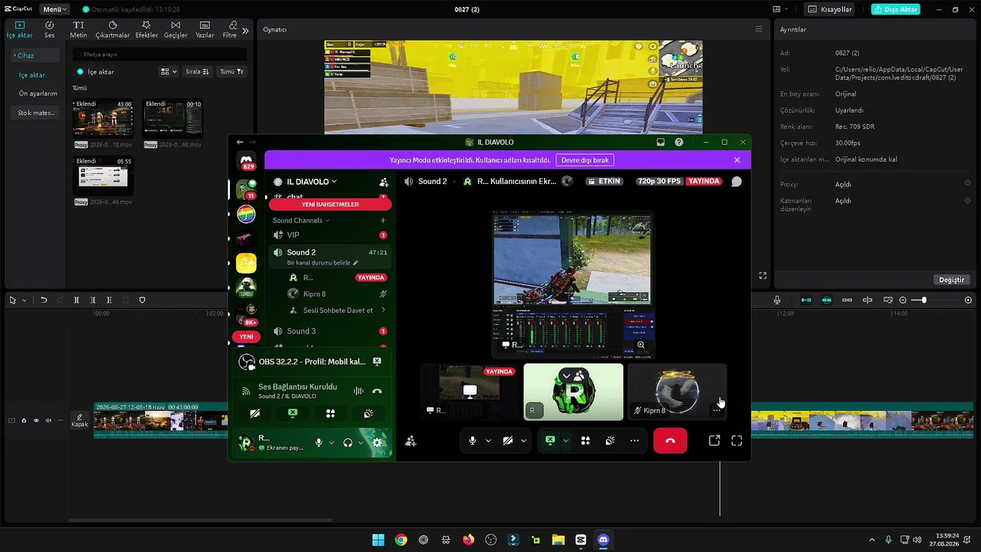Open the Tümü filter dropdown in media panel

[x=231, y=71]
